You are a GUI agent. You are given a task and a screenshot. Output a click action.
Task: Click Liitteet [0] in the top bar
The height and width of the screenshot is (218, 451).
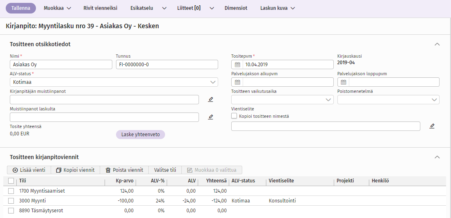(x=189, y=8)
